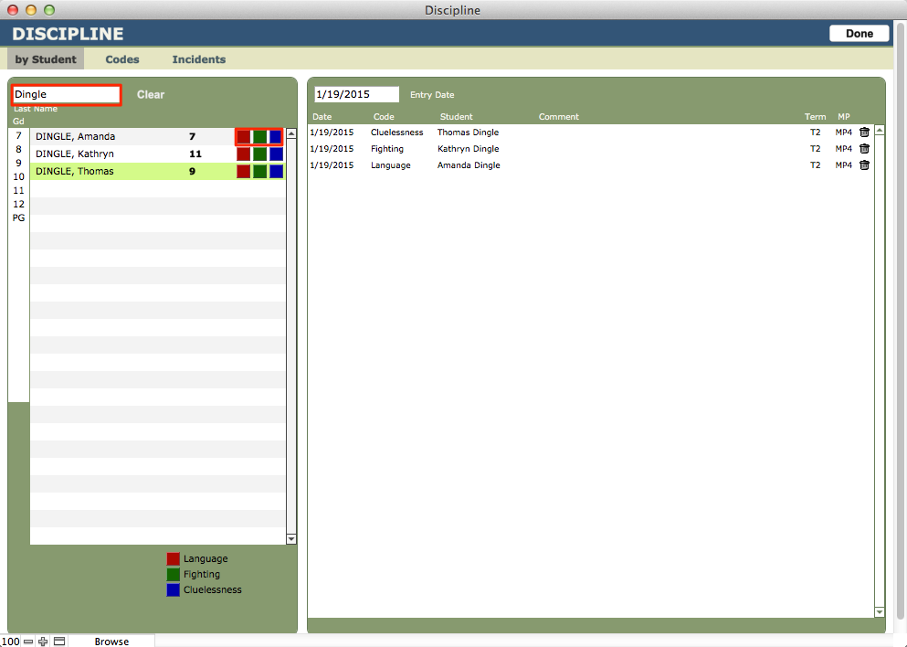Click zoom in icon in status bar
The image size is (907, 647).
tap(43, 642)
